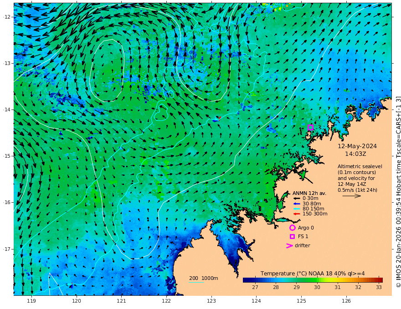
Task: Click the 'drifter' legend label
Action: coord(302,245)
